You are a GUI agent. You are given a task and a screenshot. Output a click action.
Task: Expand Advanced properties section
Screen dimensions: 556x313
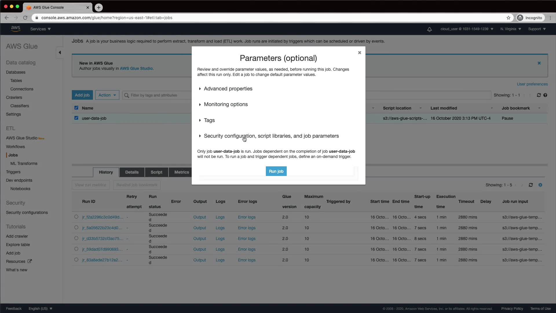tap(228, 89)
